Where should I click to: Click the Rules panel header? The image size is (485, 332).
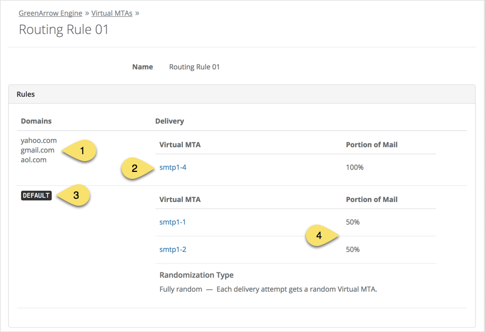25,94
